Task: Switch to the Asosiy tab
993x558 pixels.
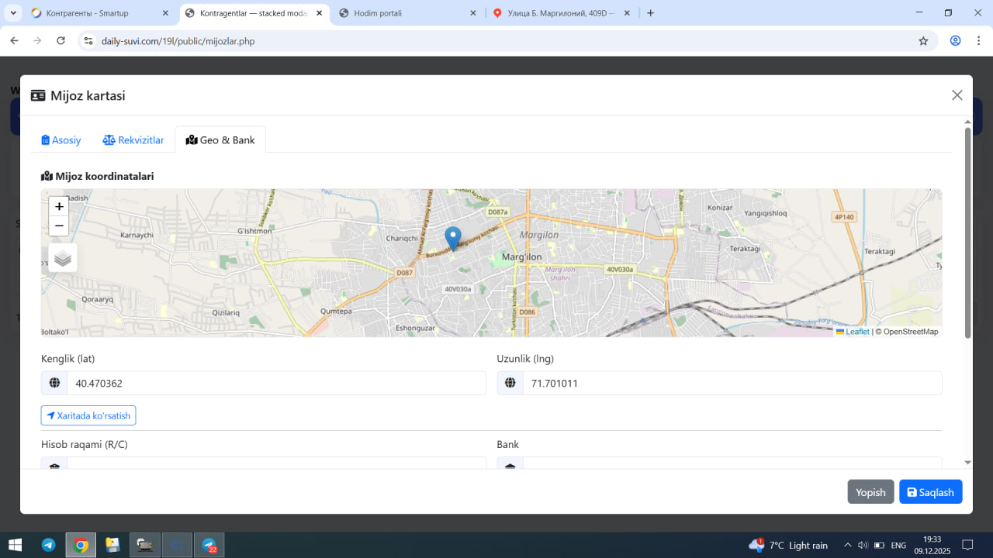Action: point(61,140)
